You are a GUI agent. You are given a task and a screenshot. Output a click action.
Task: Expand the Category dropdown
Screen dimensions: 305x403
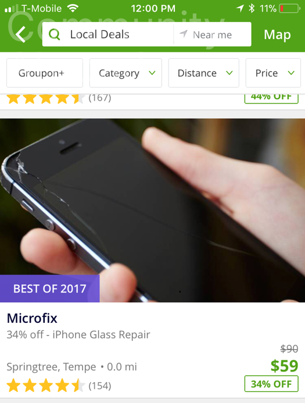125,73
